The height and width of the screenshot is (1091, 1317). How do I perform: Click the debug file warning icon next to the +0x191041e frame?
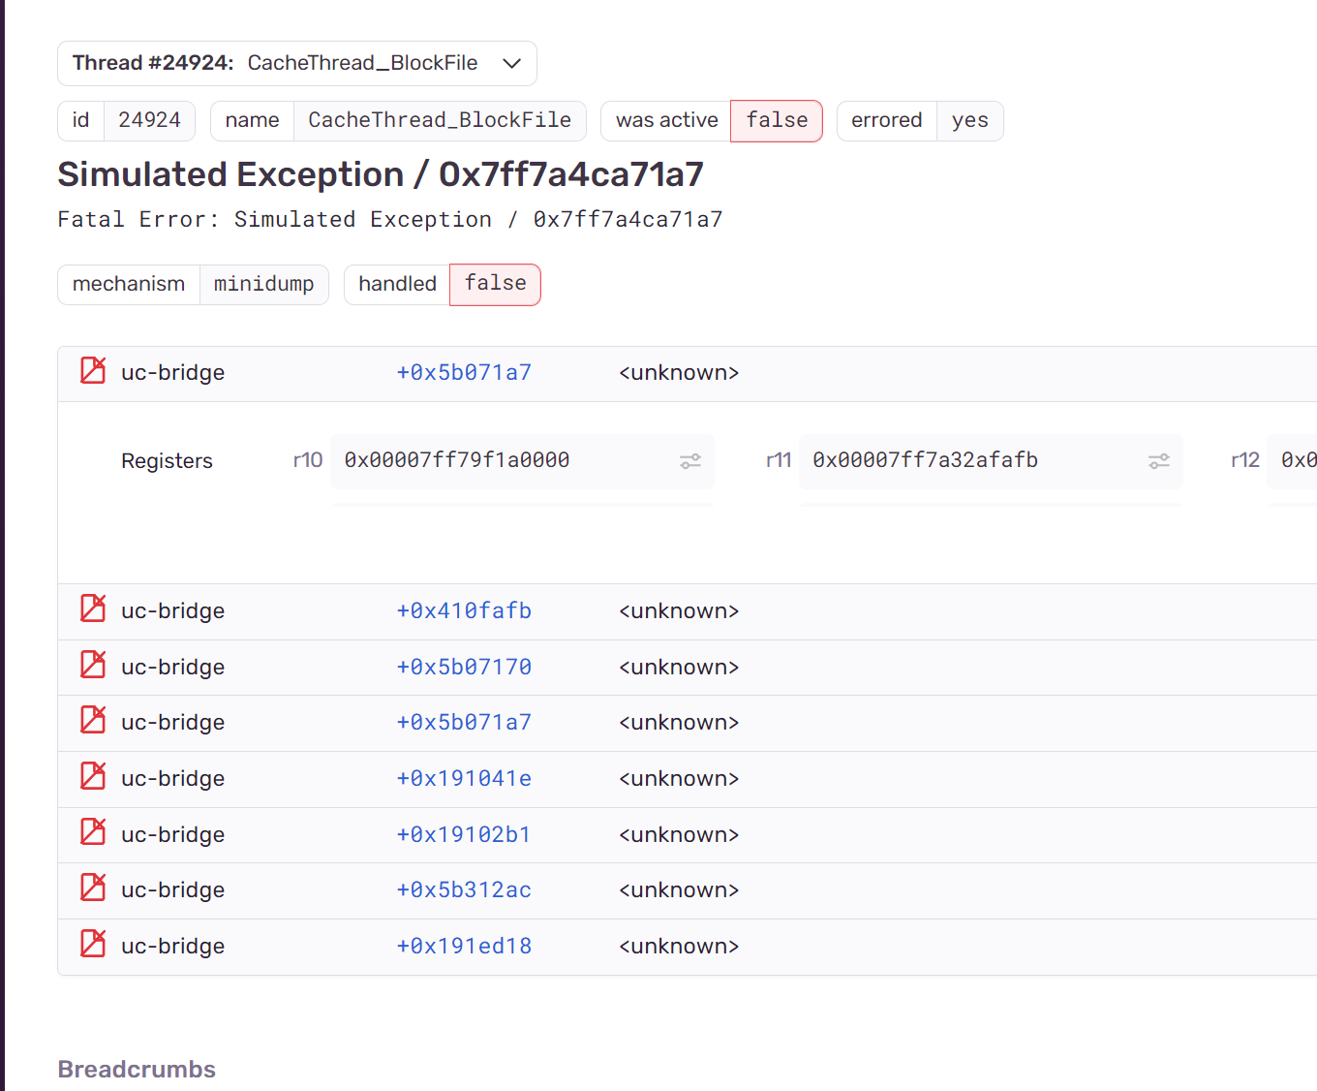point(92,776)
